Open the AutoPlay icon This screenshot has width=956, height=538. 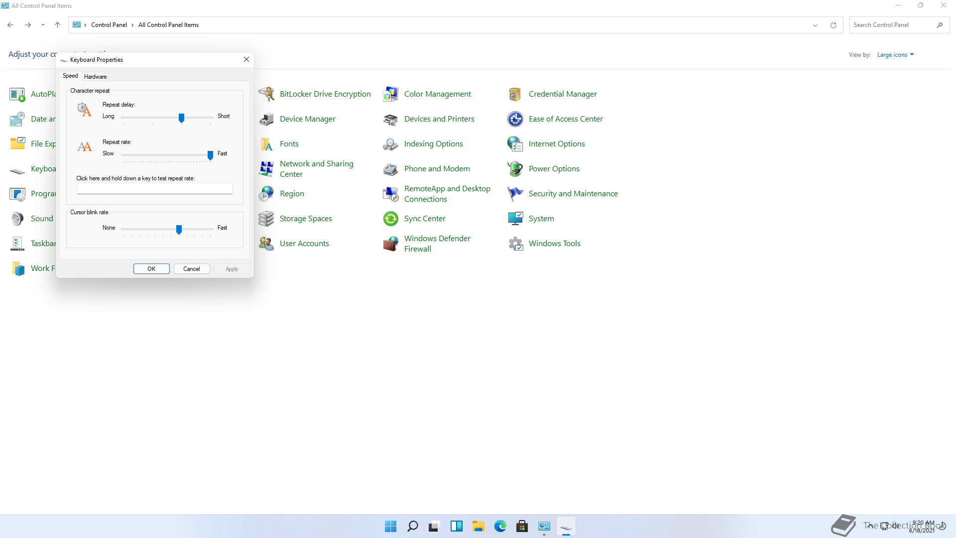(x=17, y=94)
